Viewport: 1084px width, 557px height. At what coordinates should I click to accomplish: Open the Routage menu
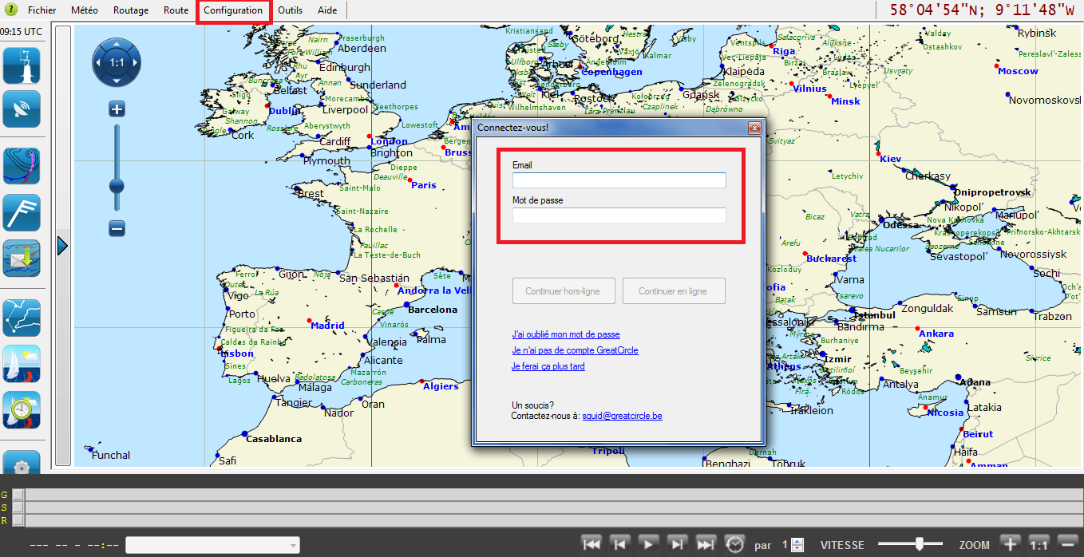(131, 10)
